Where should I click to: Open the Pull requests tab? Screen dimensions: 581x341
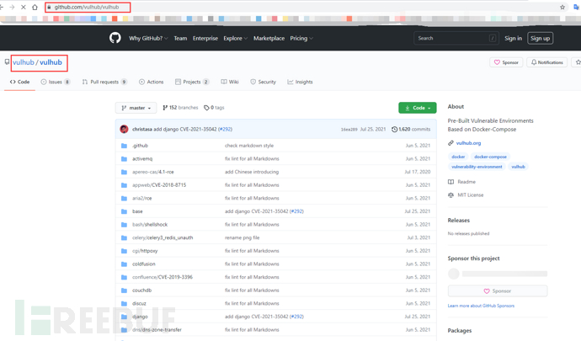click(x=104, y=82)
